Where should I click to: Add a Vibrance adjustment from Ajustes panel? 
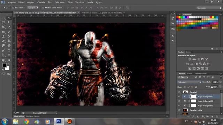pos(207,59)
